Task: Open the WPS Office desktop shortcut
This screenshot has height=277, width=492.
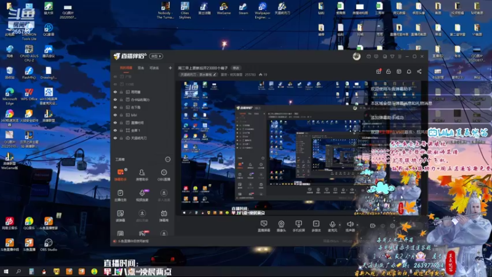Action: (x=29, y=94)
